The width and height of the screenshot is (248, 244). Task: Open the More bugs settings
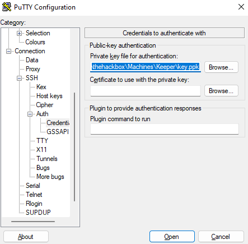coord(50,177)
